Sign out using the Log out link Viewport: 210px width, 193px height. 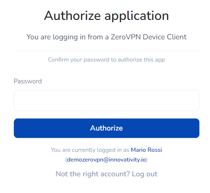click(x=144, y=174)
